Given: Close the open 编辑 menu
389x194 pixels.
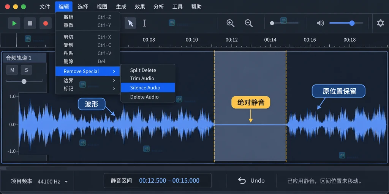Looking at the screenshot, I should pos(64,7).
